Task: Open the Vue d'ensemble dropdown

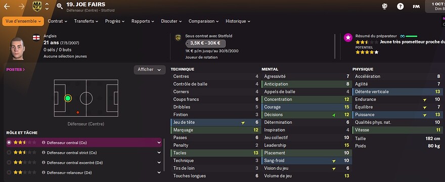Action: 23,21
